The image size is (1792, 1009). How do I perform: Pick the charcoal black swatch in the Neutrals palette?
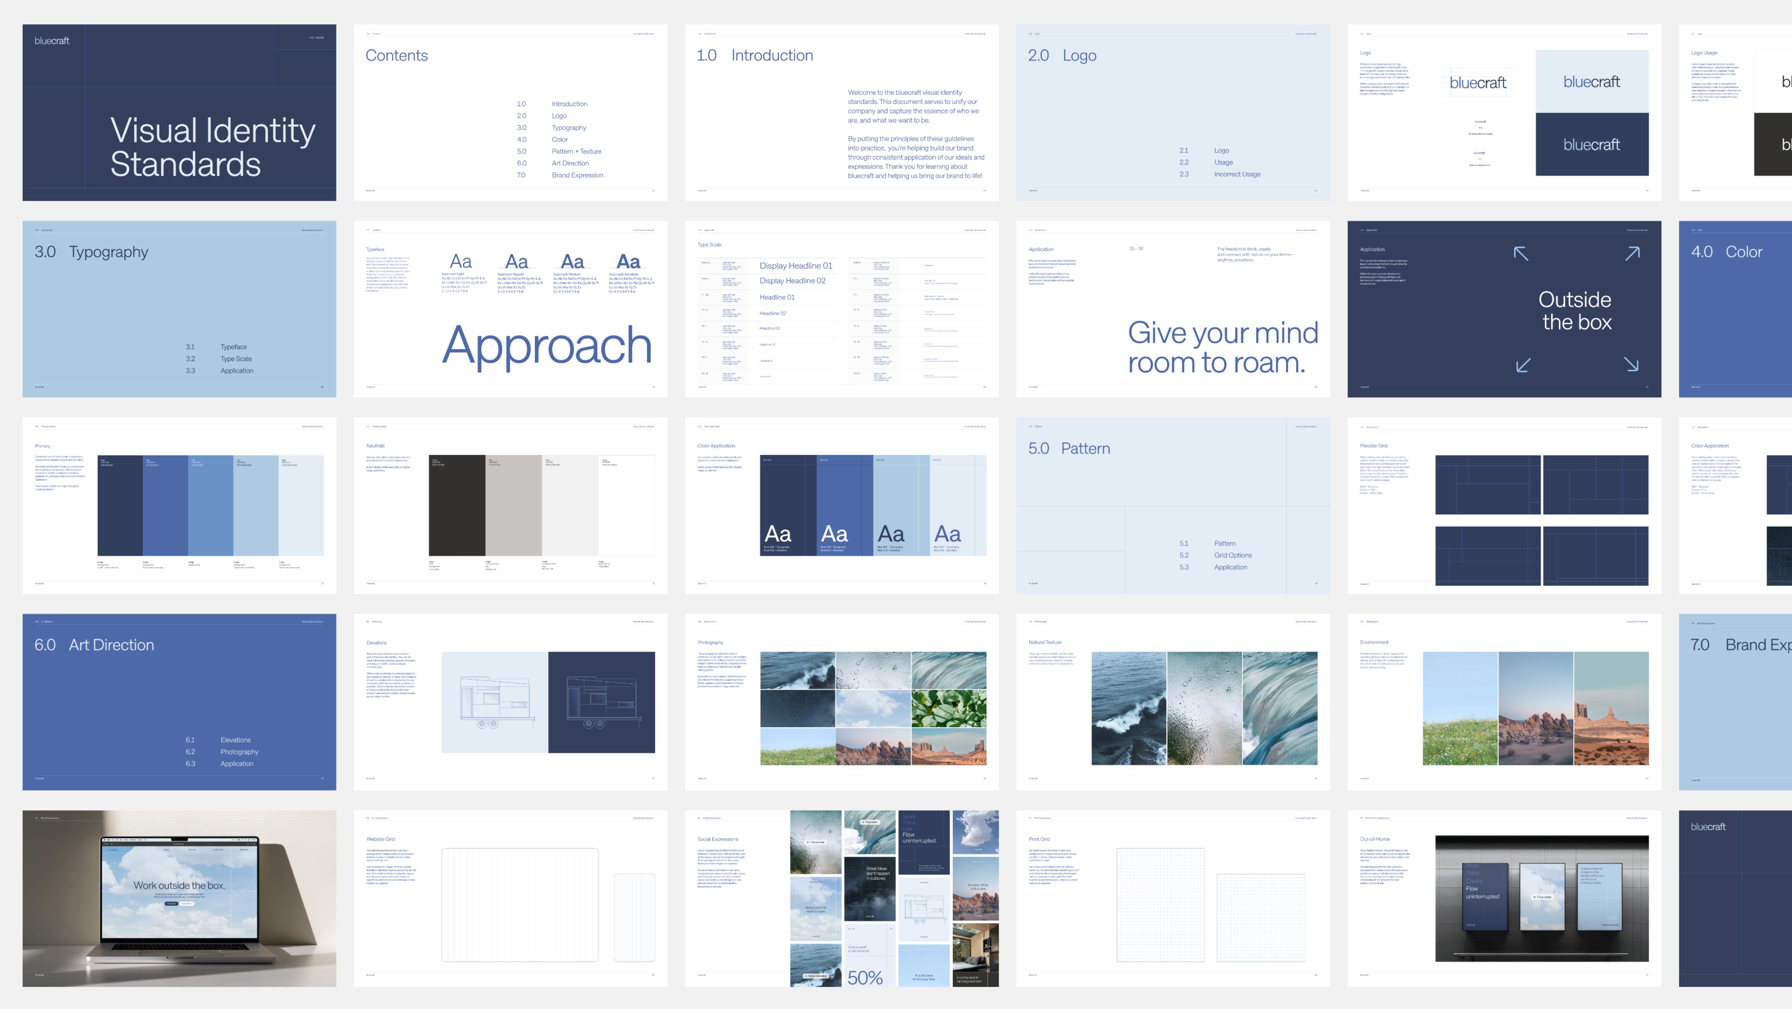tap(456, 505)
